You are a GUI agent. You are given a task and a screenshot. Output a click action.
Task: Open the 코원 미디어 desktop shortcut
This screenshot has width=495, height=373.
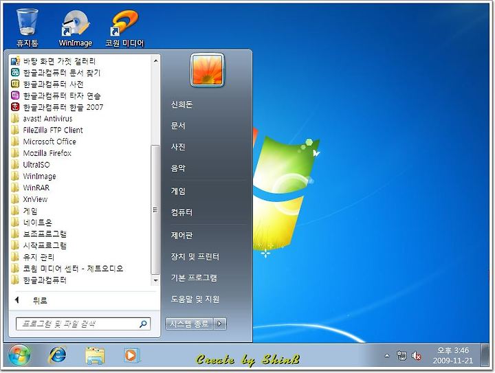[x=124, y=28]
